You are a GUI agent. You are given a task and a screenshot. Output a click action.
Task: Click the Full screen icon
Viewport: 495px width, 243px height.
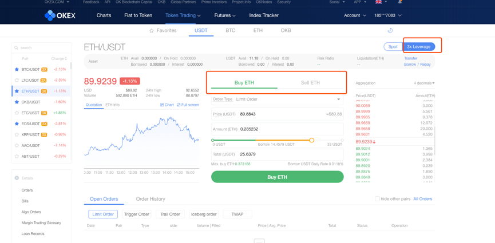point(179,105)
